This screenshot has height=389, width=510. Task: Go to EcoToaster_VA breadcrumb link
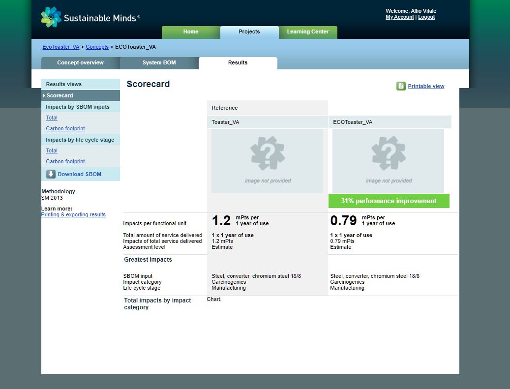61,47
